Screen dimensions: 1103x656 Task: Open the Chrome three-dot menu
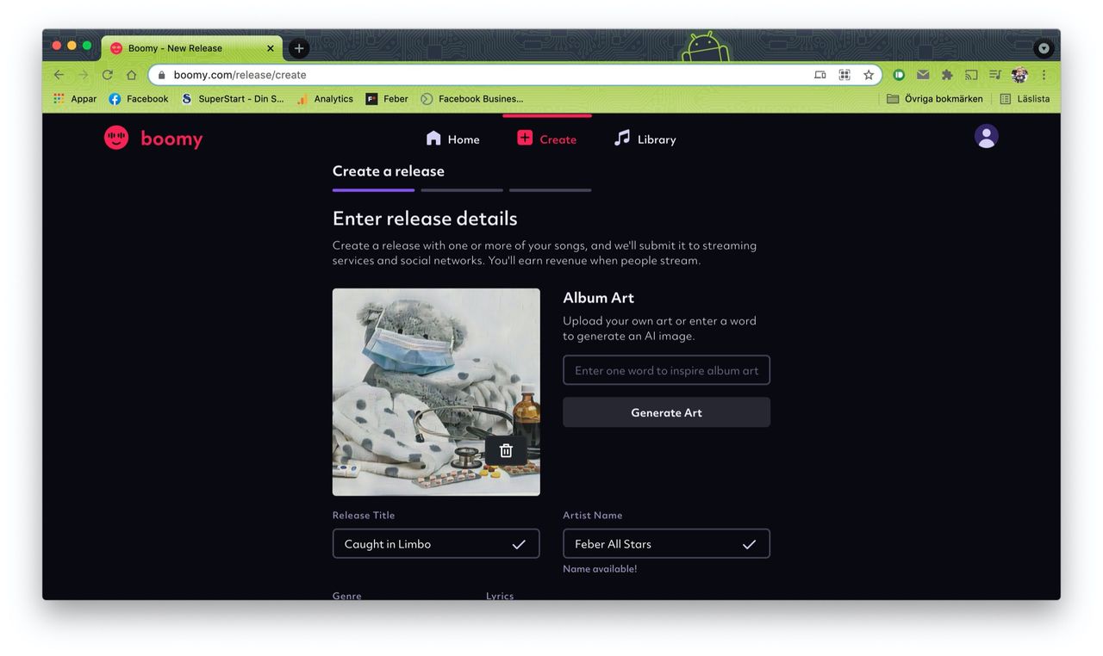pos(1044,75)
